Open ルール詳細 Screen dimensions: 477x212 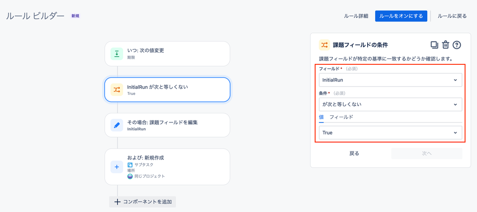356,16
